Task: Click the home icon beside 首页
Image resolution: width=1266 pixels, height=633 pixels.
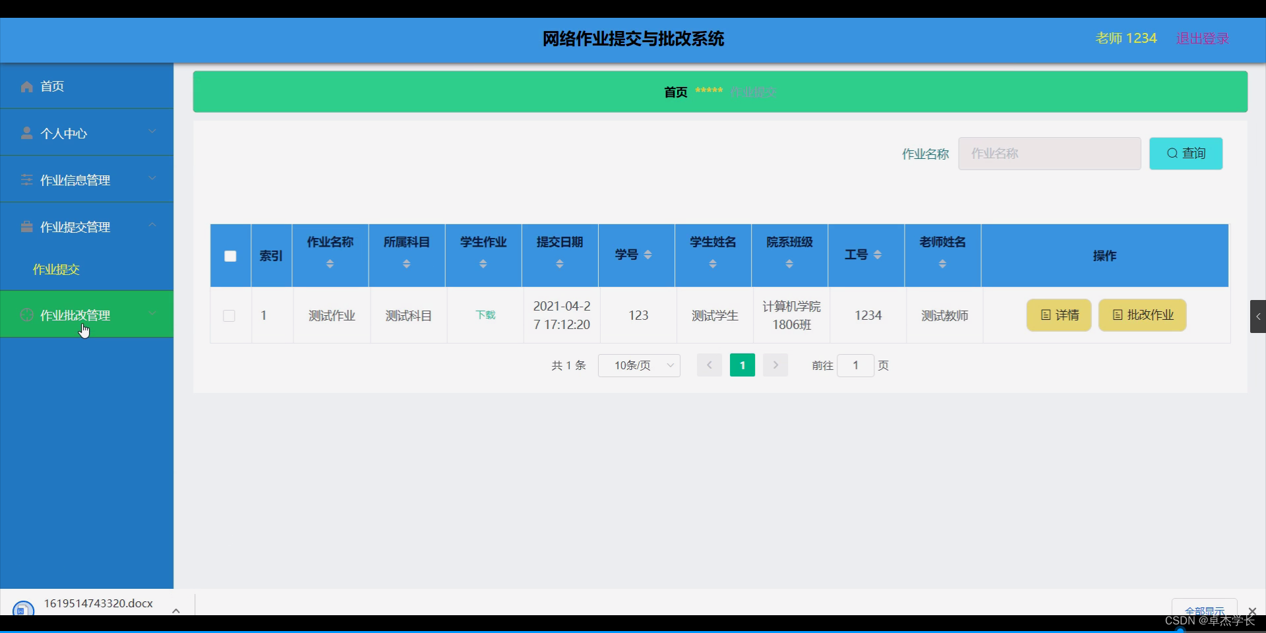Action: (26, 86)
